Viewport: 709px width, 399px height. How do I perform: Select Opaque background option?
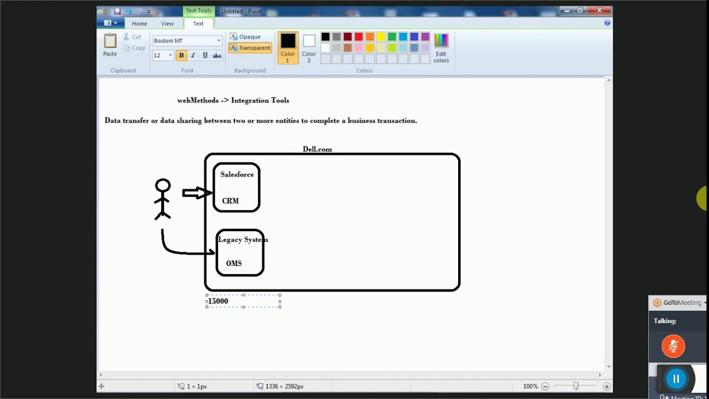pos(245,37)
